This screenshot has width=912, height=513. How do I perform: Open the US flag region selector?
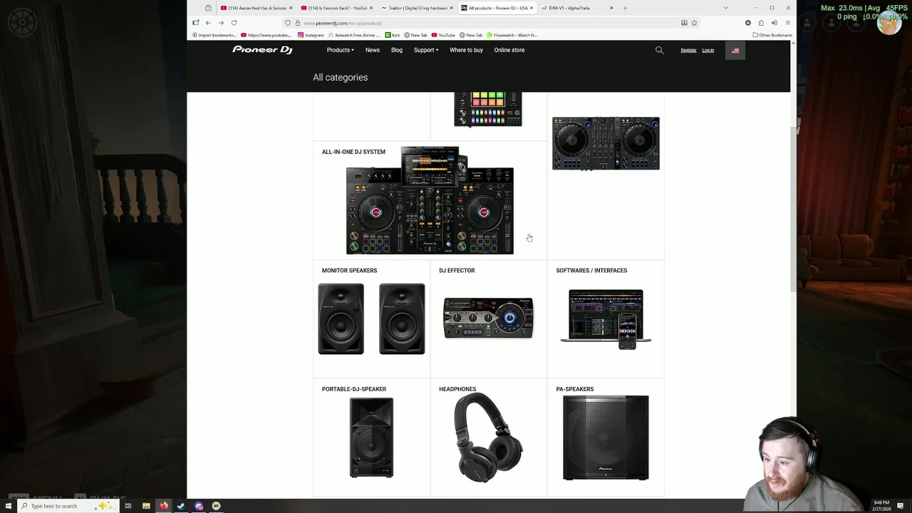[735, 51]
